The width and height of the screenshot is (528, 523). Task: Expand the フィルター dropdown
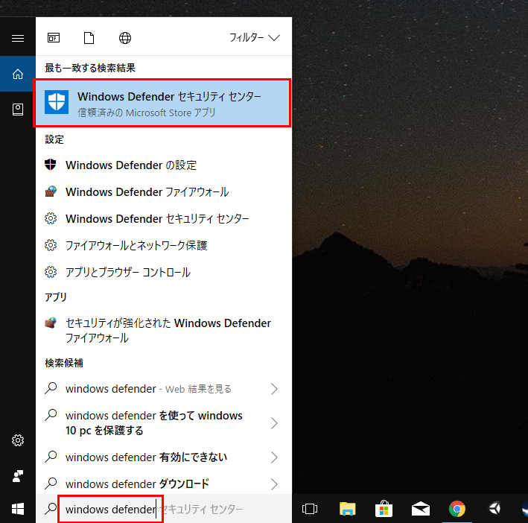point(255,37)
